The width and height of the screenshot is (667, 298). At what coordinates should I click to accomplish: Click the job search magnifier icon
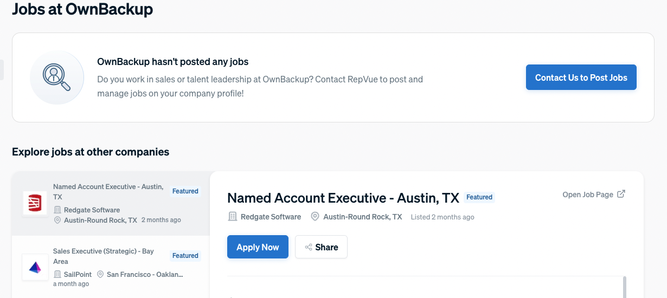tap(56, 77)
